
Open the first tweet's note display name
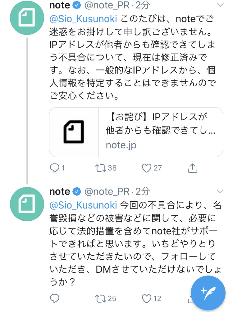click(60, 5)
